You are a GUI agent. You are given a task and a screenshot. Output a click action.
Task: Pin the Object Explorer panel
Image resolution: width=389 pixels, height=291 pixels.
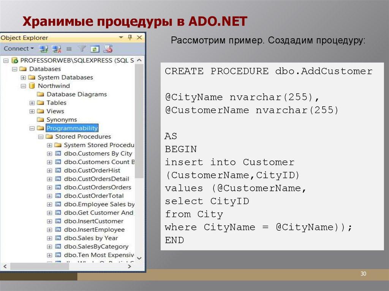point(130,38)
